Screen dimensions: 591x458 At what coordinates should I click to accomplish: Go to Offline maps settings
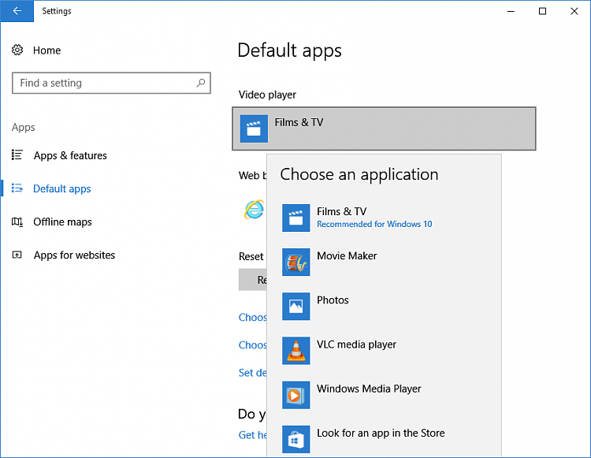pyautogui.click(x=62, y=222)
